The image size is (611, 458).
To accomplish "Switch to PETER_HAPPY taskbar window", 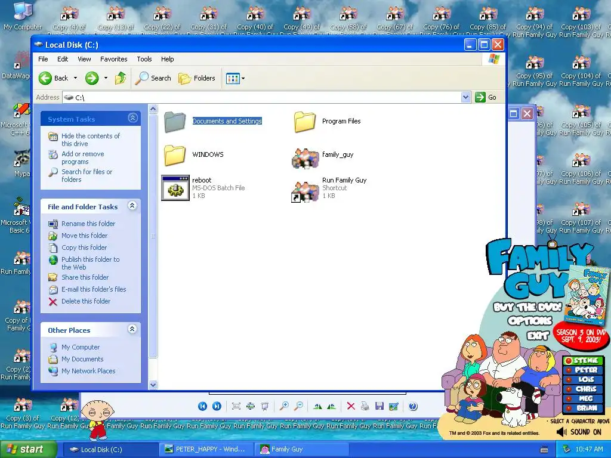I will [x=206, y=450].
